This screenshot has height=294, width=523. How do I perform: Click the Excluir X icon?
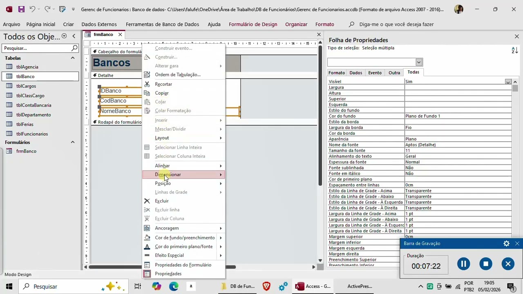(x=147, y=201)
